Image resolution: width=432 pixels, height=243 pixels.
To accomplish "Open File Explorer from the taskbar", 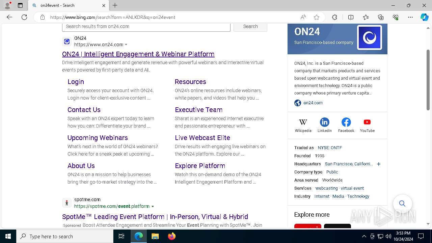I will coord(155,236).
